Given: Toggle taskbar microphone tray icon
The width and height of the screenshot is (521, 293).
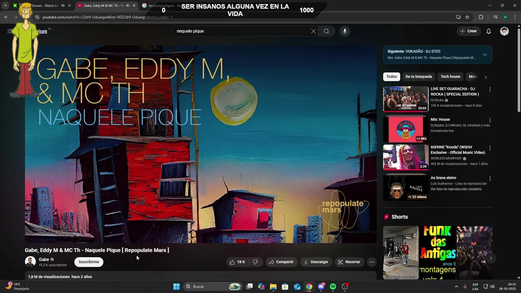Looking at the screenshot, I should click(x=465, y=286).
